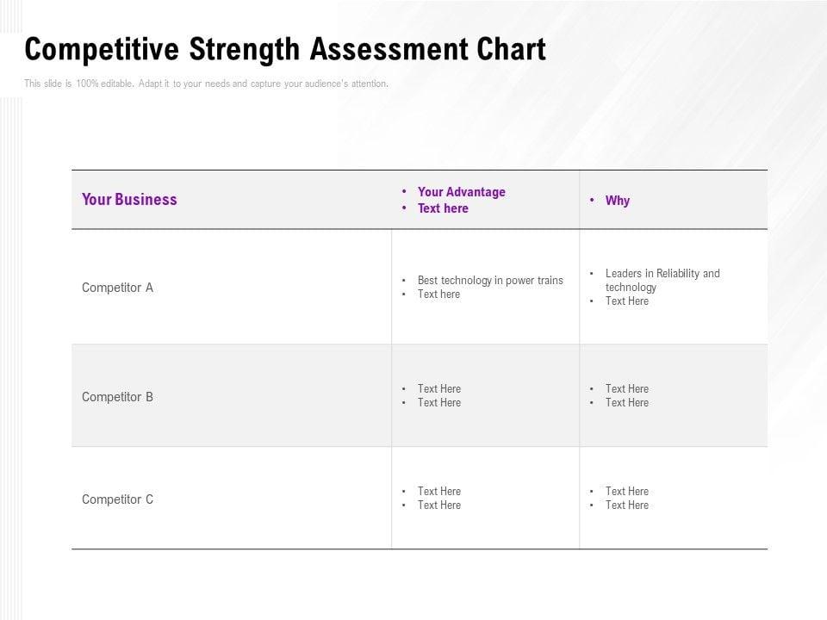
Task: Select 'Best technology in power trains' bullet
Action: [490, 281]
